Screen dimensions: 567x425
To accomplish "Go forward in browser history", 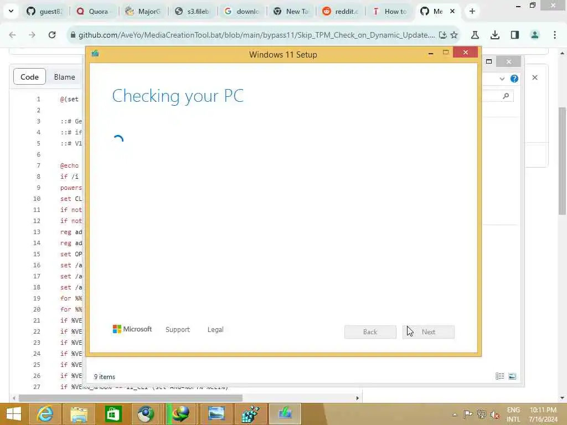I will [x=32, y=35].
